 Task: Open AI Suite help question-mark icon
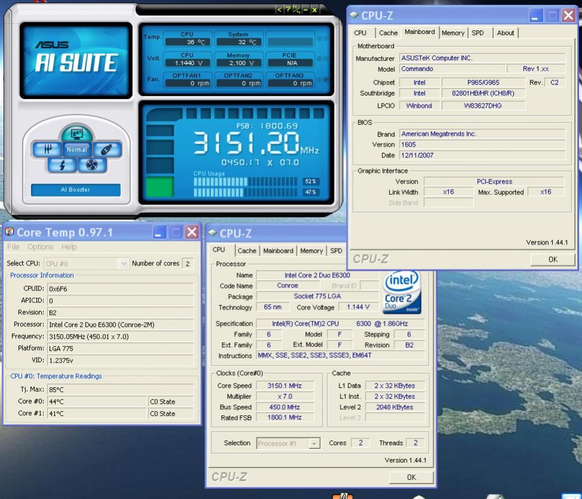click(287, 10)
